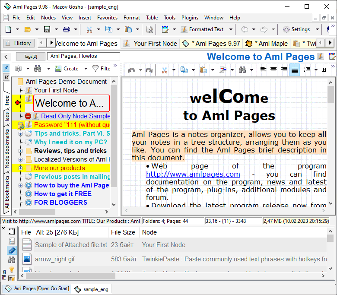Image resolution: width=337 pixels, height=295 pixels.
Task: Toggle align right paragraph button
Action: pyautogui.click(x=284, y=70)
